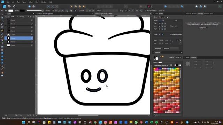The width and height of the screenshot is (223, 125).
Task: Open the Effects tab
Action: [187, 58]
